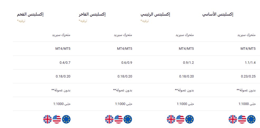Click the 0.23/0.25 value cell
Image resolution: width=260 pixels, height=128 pixels.
click(x=248, y=76)
